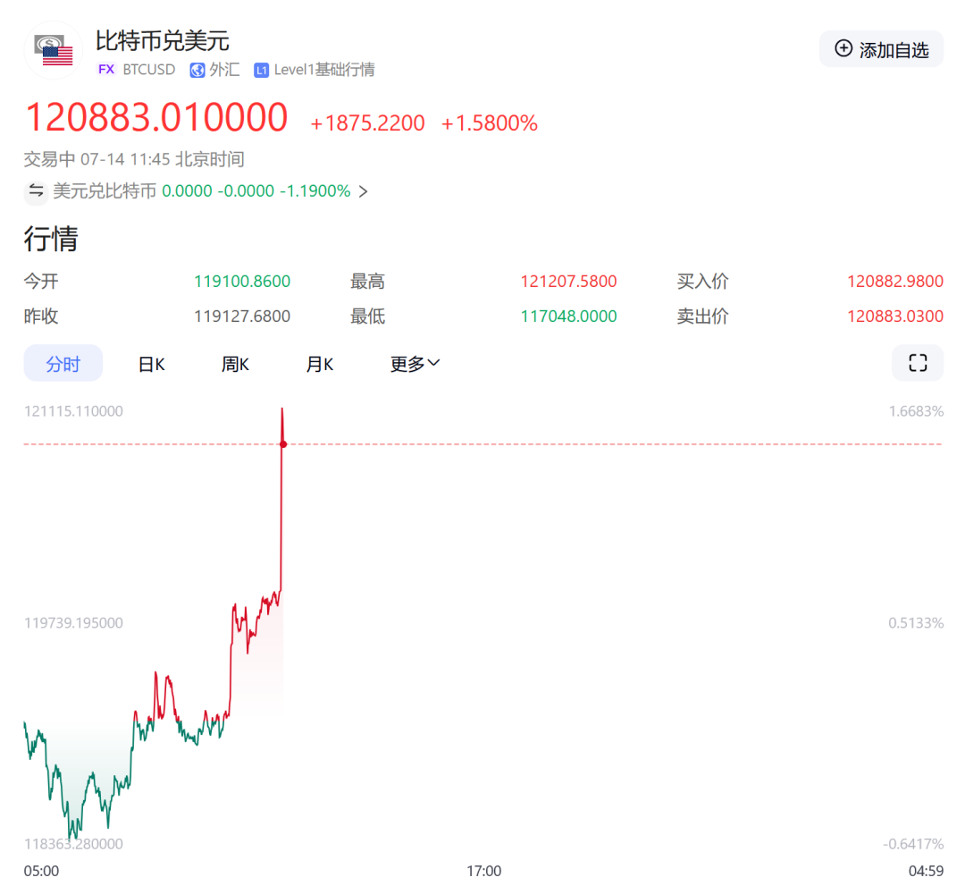965x886 pixels.
Task: Select the 分时 chart tab
Action: [63, 363]
